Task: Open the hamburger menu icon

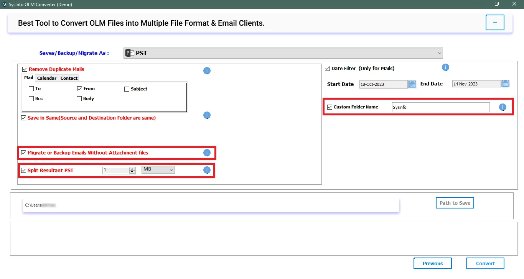Action: pyautogui.click(x=495, y=23)
